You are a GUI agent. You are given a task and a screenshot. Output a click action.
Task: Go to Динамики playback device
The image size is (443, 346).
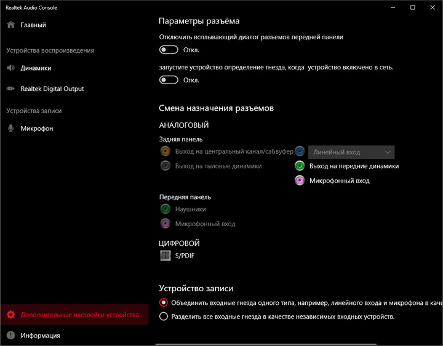36,68
